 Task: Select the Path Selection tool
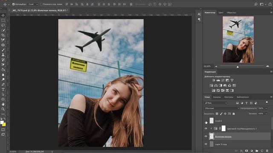tap(3, 94)
